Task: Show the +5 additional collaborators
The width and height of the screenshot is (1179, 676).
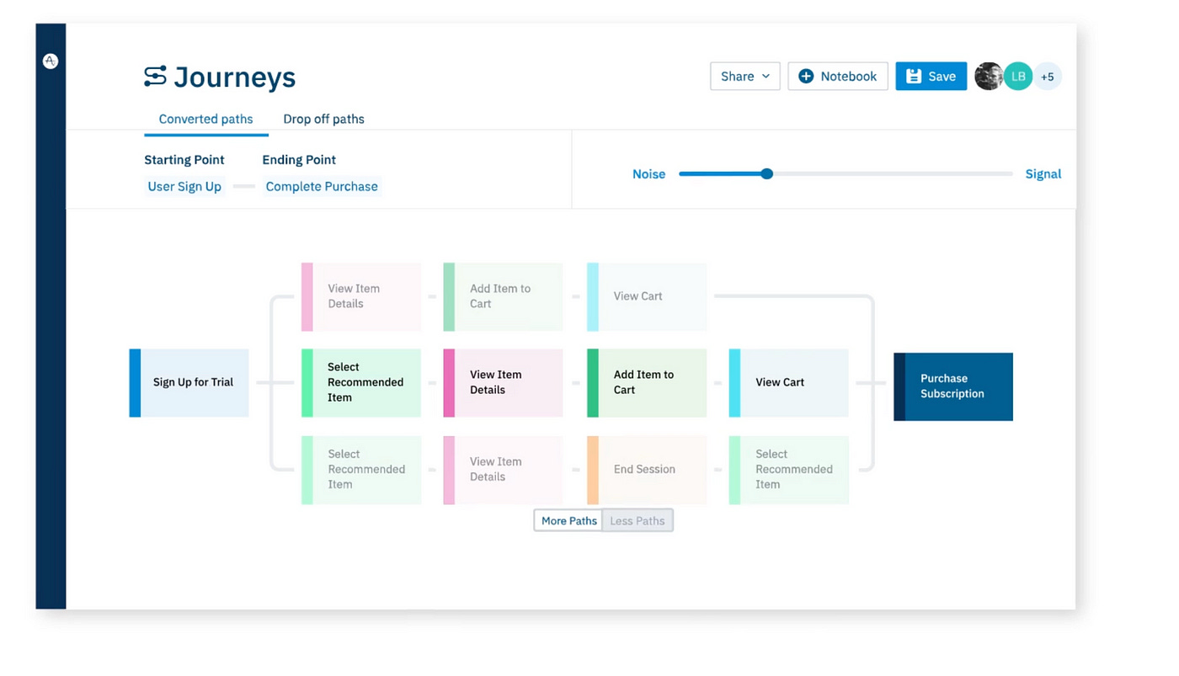Action: [x=1048, y=77]
